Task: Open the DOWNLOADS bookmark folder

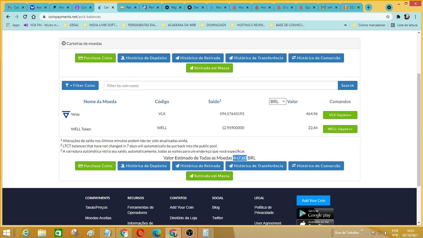Action: pos(213,25)
